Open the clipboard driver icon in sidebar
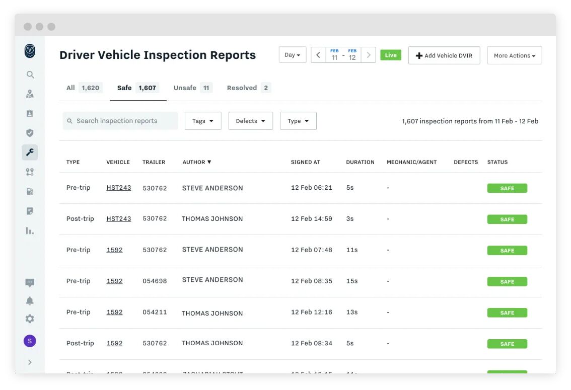The height and width of the screenshot is (390, 571). pos(30,114)
